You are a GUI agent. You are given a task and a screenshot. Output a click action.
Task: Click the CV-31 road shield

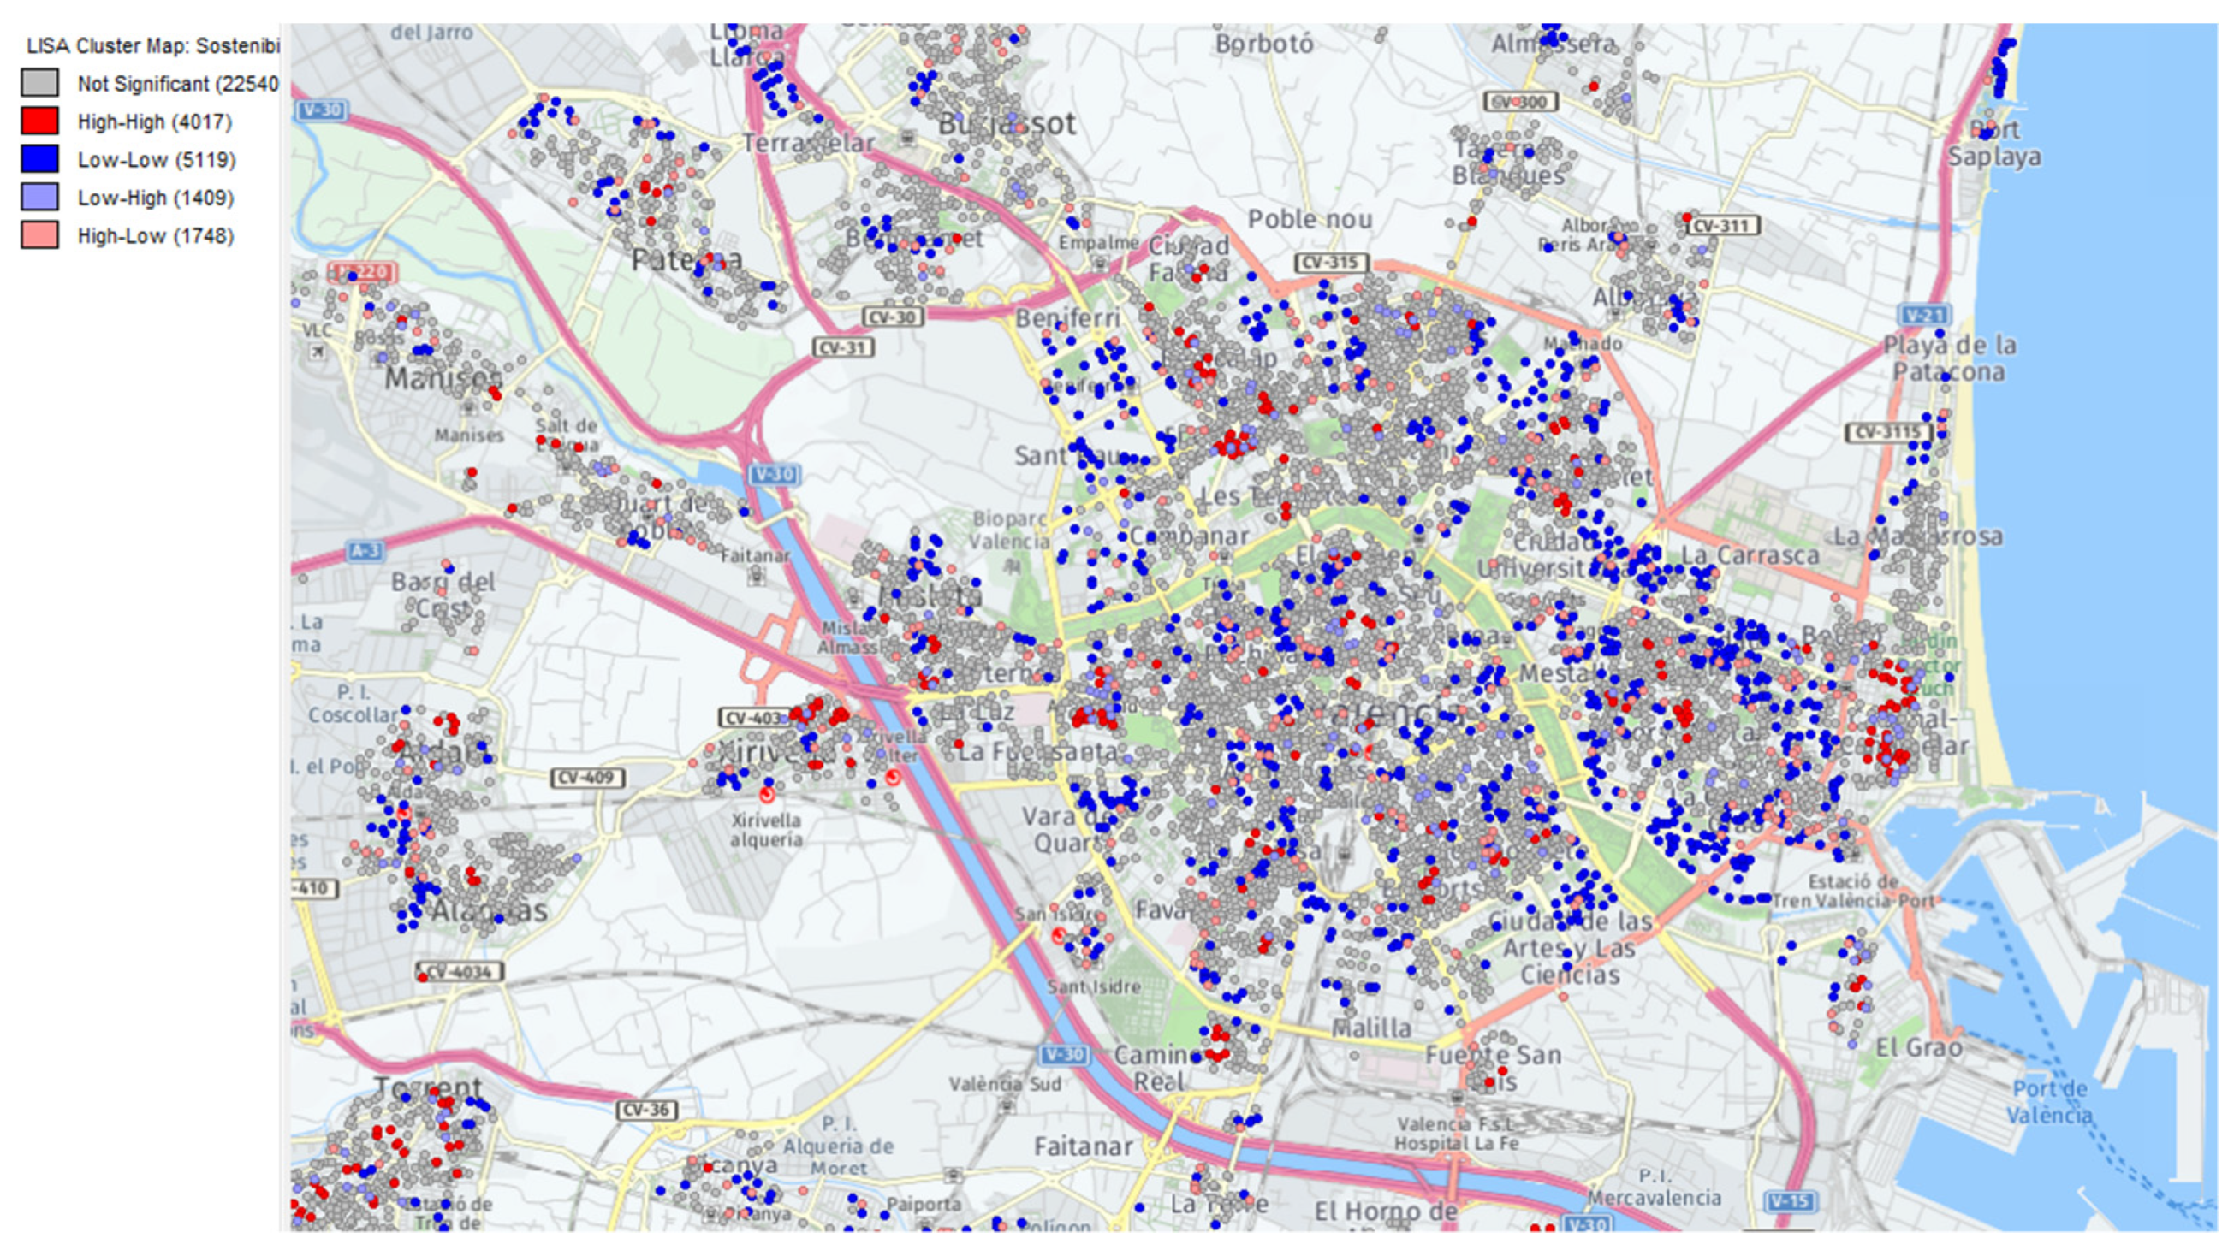click(843, 347)
